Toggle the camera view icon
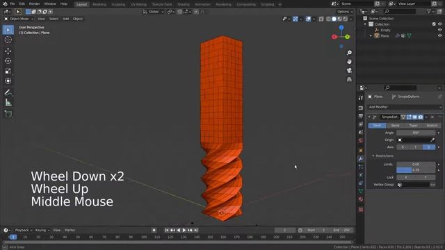The width and height of the screenshot is (445, 250). click(x=349, y=70)
